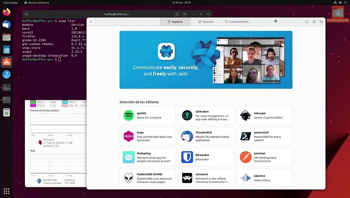Switch to the Explorar tab
The height and width of the screenshot is (198, 350).
175,22
